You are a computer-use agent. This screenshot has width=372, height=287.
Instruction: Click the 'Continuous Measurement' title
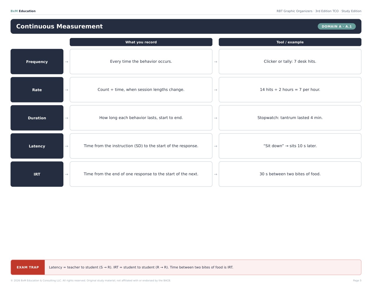59,26
